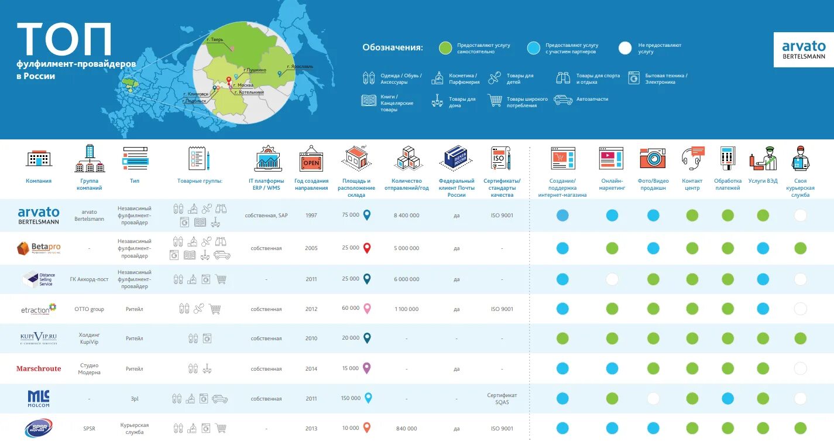Image resolution: width=834 pixels, height=441 pixels.
Task: Click the orange location pin in SPSR row
Action: pos(367,428)
